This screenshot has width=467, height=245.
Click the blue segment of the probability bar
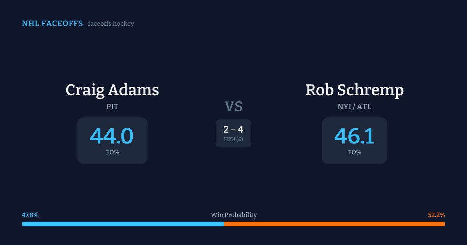123,224
